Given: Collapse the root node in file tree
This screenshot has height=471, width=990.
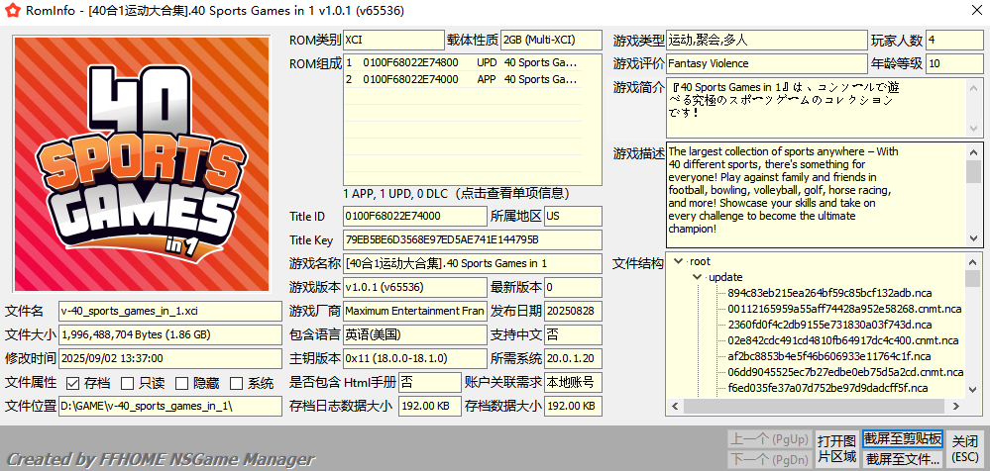Looking at the screenshot, I should [x=678, y=261].
